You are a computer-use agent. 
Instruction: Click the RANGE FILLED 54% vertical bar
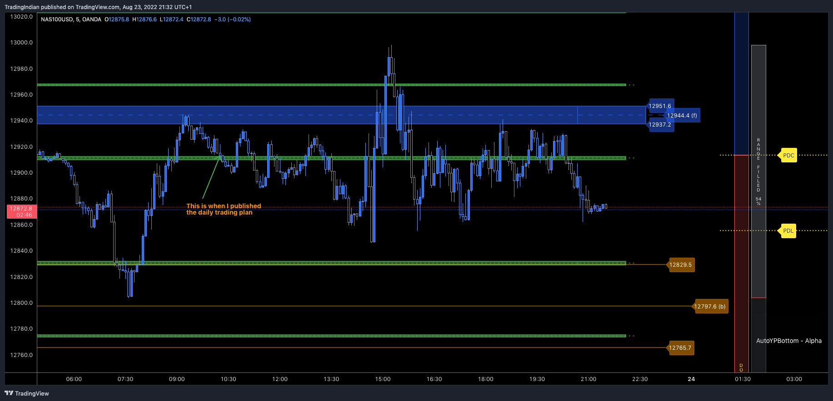758,171
